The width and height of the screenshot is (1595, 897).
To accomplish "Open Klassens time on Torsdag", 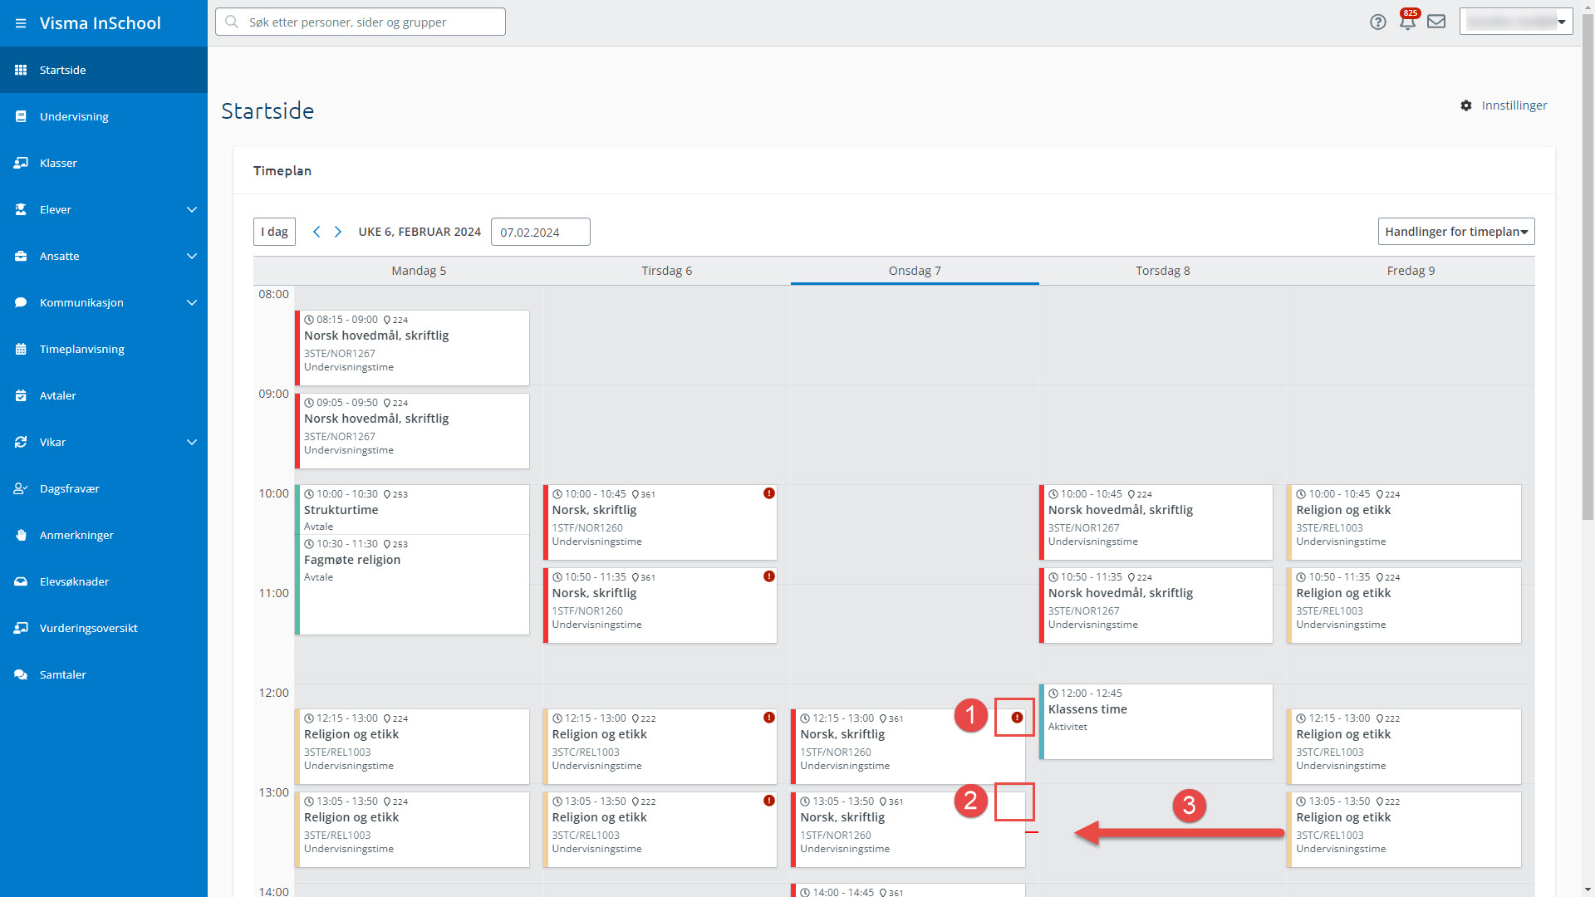I will (1156, 722).
